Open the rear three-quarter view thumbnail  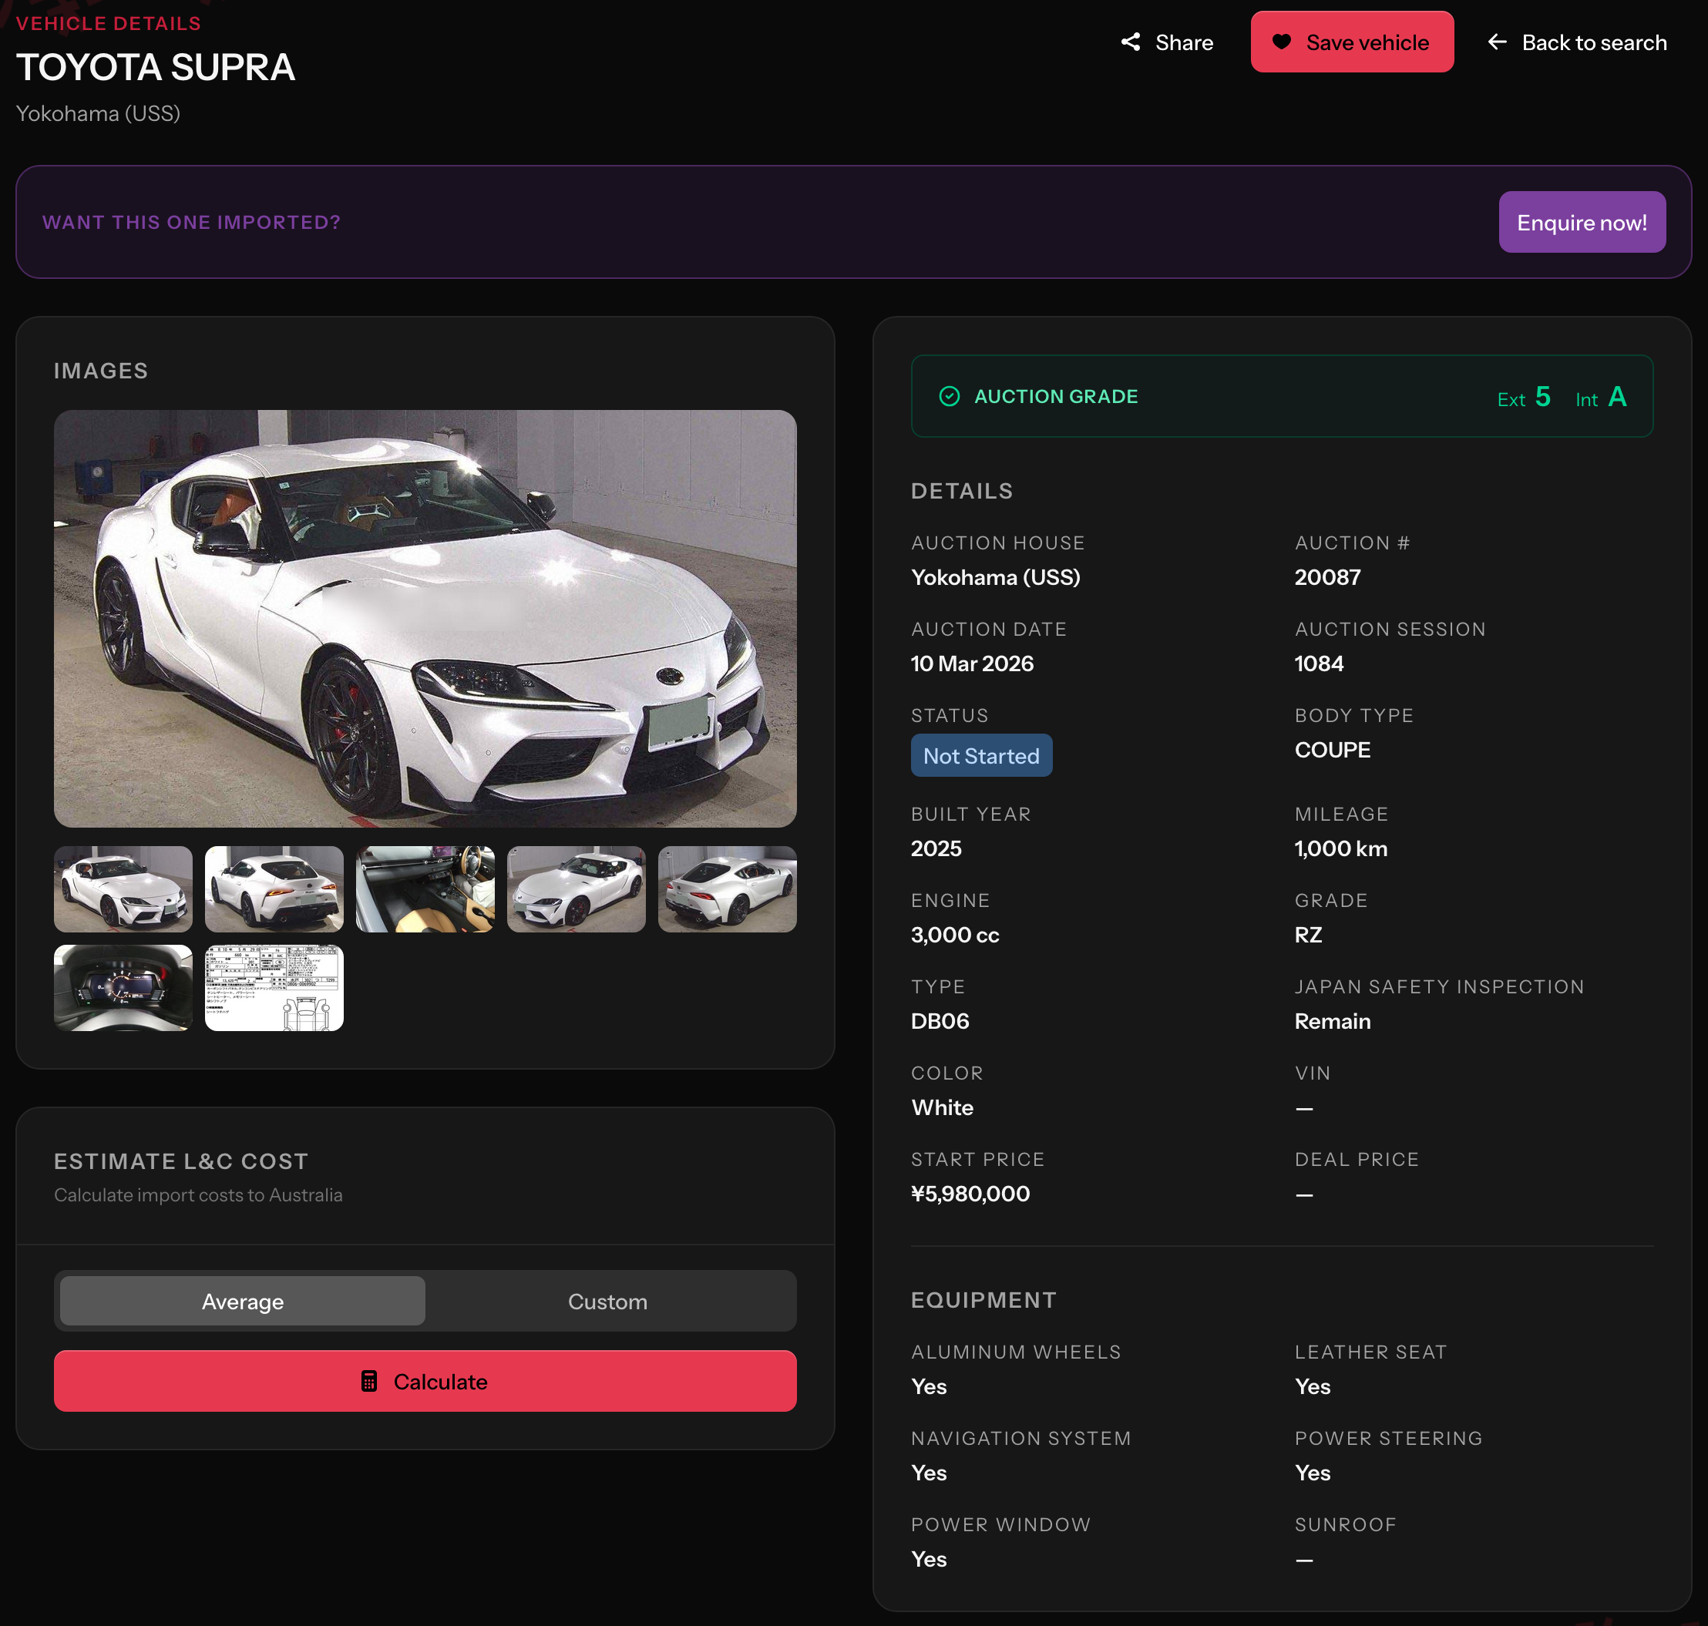tap(728, 889)
